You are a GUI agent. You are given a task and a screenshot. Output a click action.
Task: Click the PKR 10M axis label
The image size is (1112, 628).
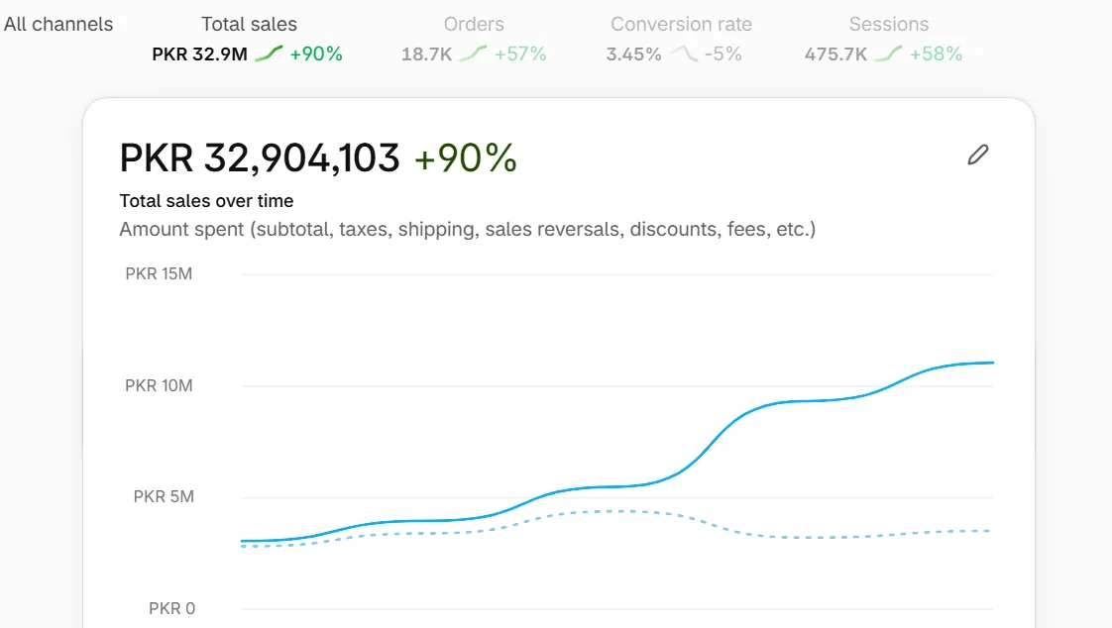click(x=159, y=385)
